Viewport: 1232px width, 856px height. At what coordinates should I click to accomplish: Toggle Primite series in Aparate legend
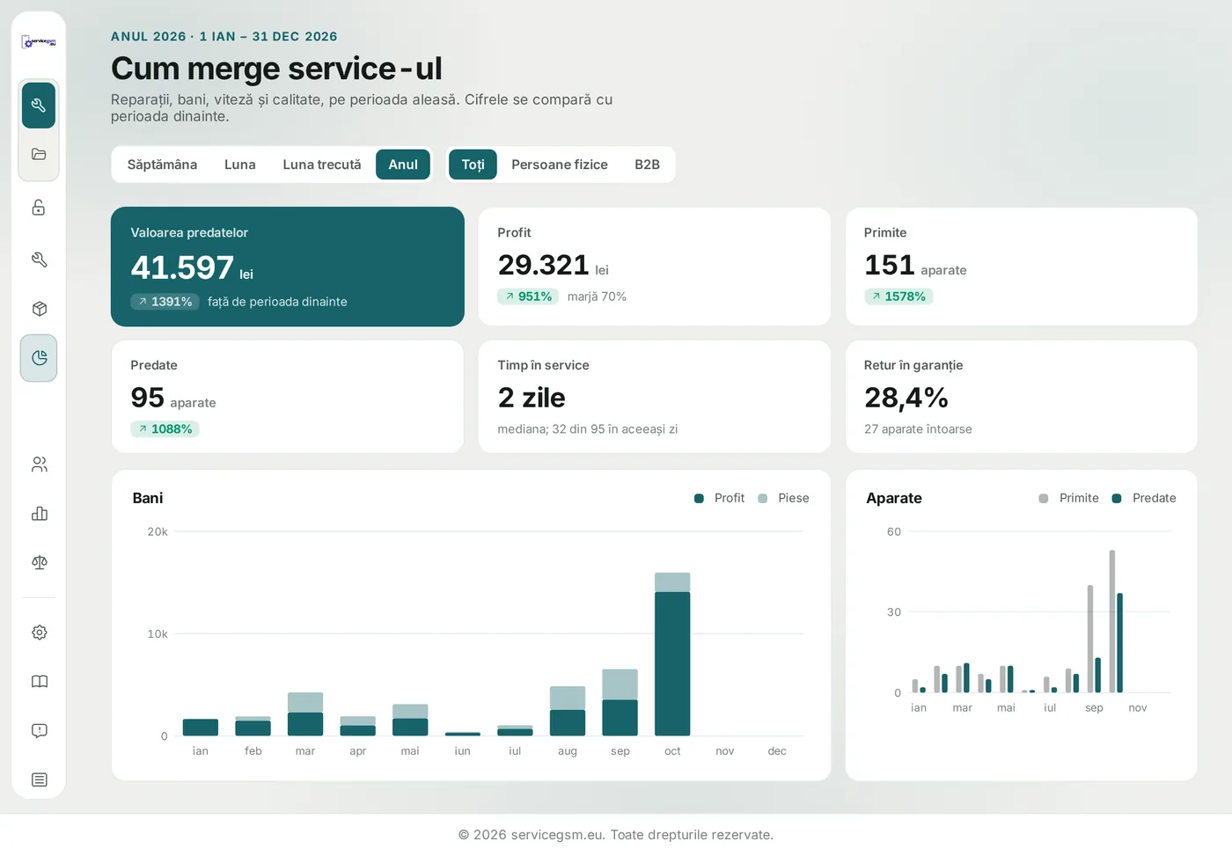[x=1068, y=498]
